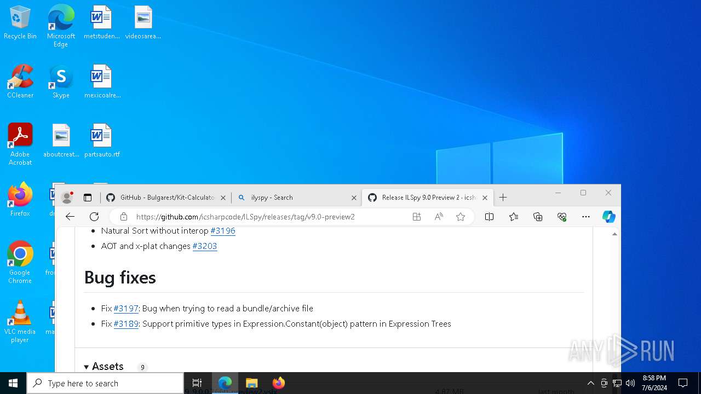Open issue link #3189

126,324
